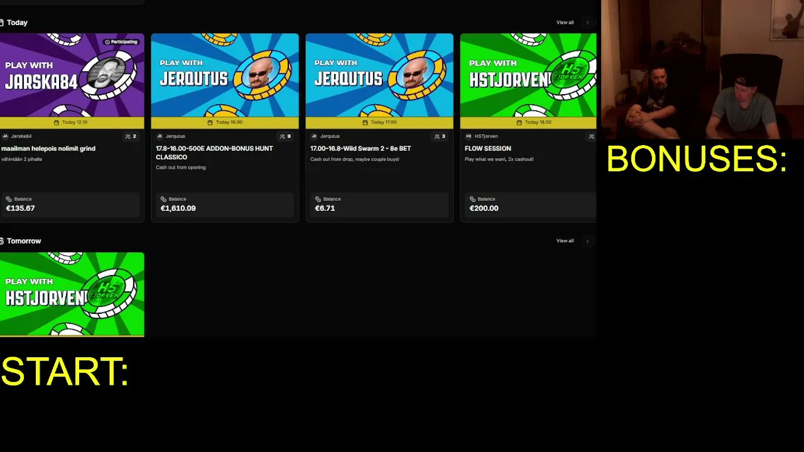Click the 'Today 16.00' time label
Viewport: 804px width, 452px height.
click(x=229, y=122)
